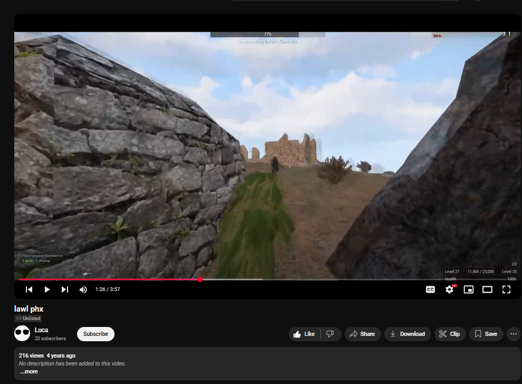Subscribe to the Luca channel
This screenshot has height=384, width=522.
click(x=96, y=334)
